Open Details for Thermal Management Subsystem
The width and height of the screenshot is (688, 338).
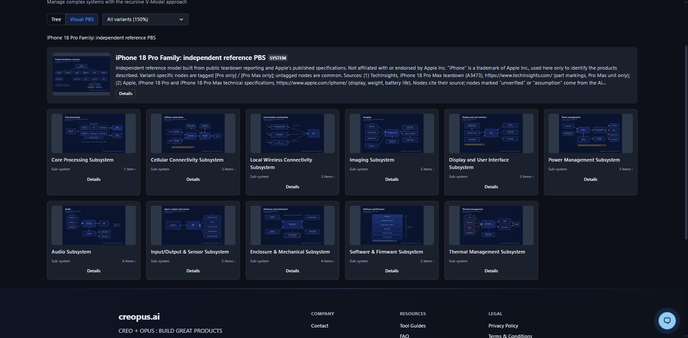point(491,271)
